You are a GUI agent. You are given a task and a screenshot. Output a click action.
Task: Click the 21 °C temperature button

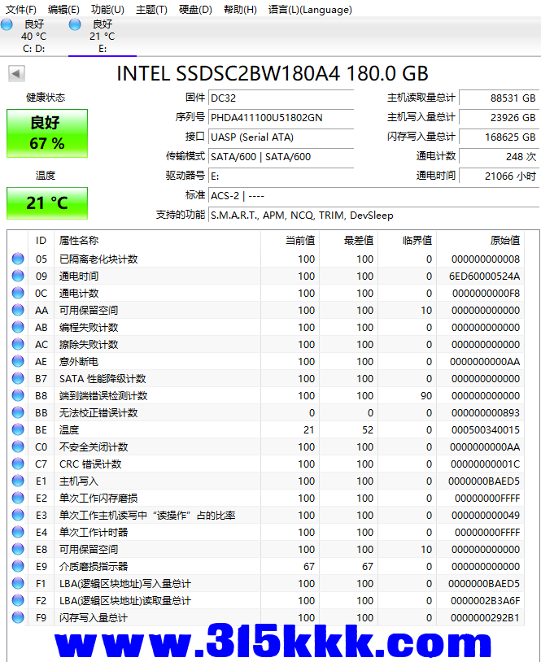[x=47, y=203]
